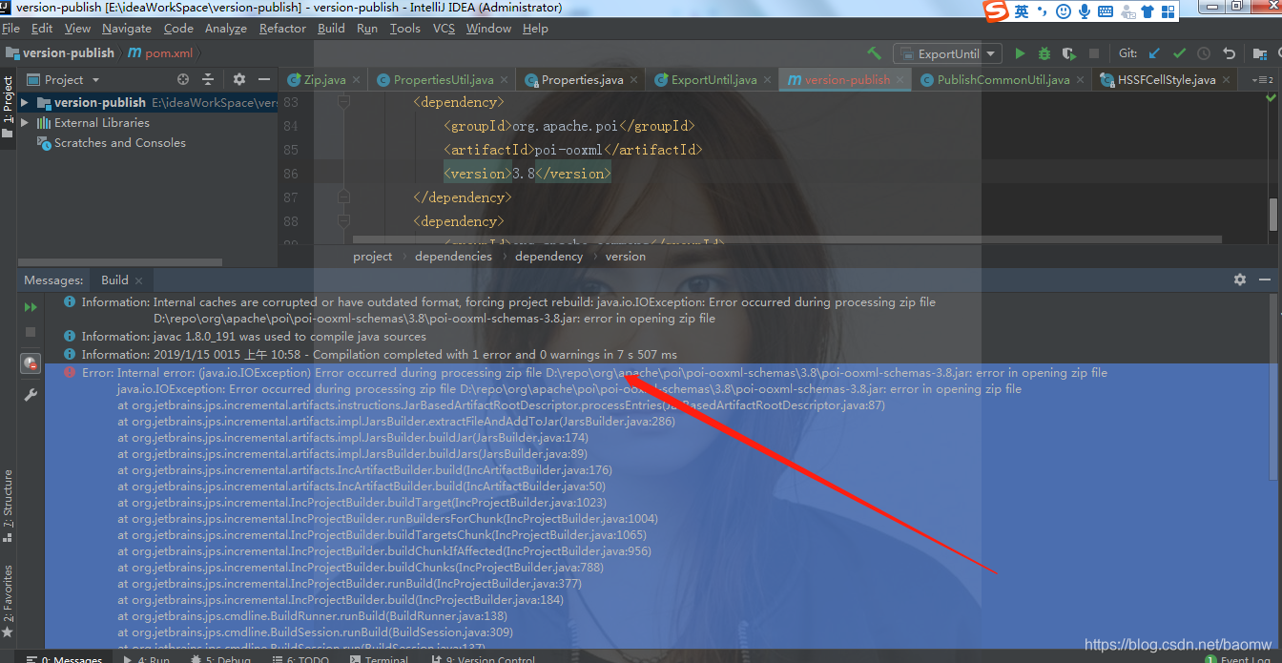
Task: Close the Zip.java tab
Action: [356, 79]
